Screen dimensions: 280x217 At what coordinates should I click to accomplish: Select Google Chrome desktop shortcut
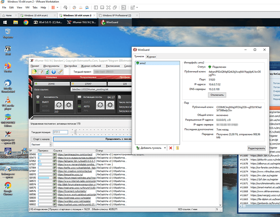click(x=8, y=189)
